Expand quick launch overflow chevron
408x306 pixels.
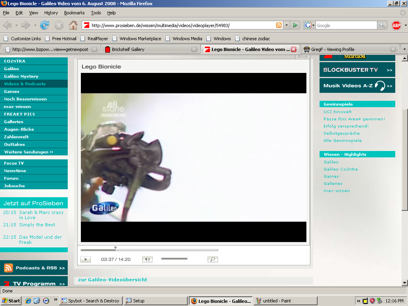[55, 299]
